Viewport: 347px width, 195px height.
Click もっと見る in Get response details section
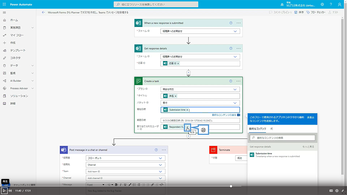pos(308,147)
